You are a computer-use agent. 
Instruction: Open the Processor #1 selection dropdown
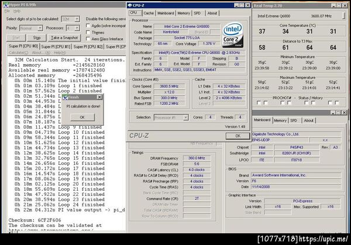tap(185, 118)
